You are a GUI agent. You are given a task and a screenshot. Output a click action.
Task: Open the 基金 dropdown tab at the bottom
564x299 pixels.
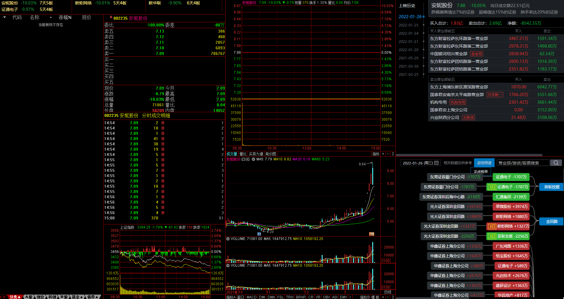(77, 297)
